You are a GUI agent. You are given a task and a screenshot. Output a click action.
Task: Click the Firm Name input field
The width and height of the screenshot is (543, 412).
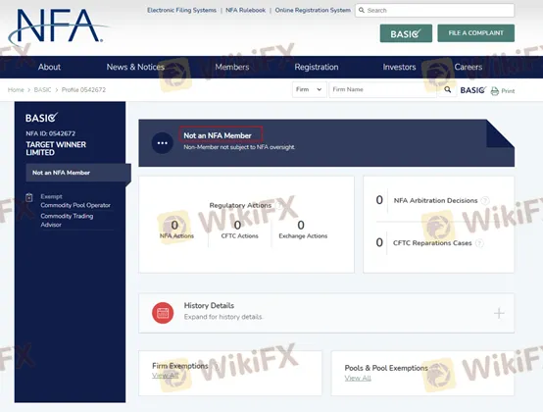pyautogui.click(x=382, y=89)
